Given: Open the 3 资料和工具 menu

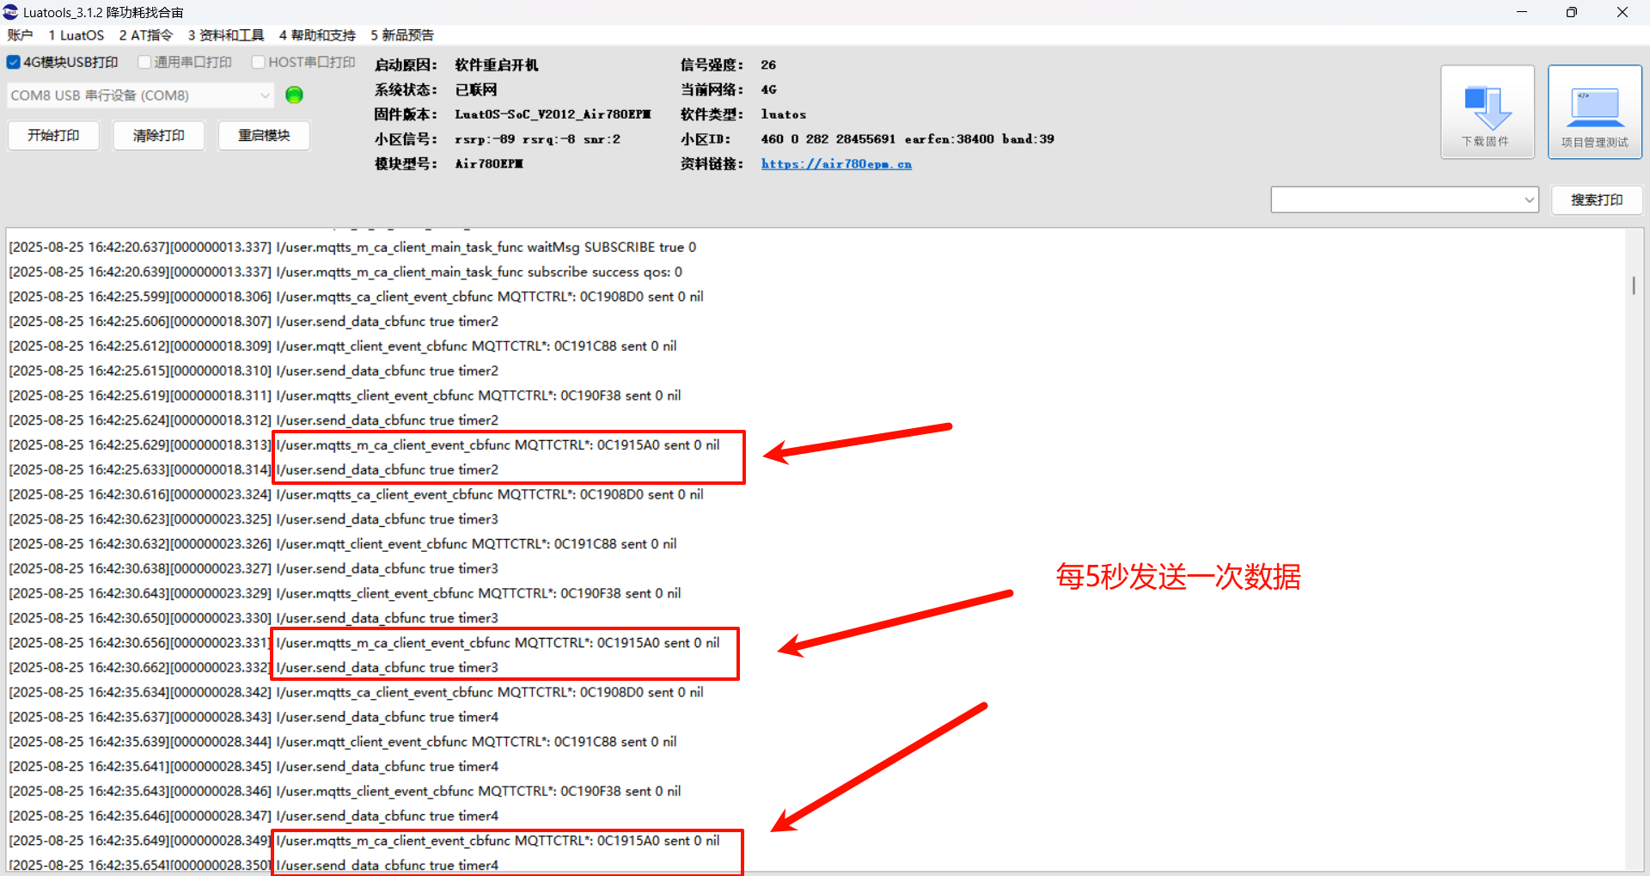Looking at the screenshot, I should click(x=226, y=35).
